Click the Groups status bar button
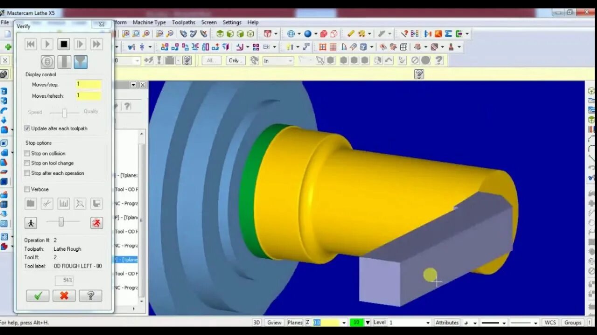The image size is (597, 335). pyautogui.click(x=573, y=322)
